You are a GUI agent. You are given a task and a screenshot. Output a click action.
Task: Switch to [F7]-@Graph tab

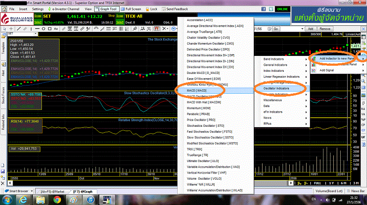pos(83,192)
